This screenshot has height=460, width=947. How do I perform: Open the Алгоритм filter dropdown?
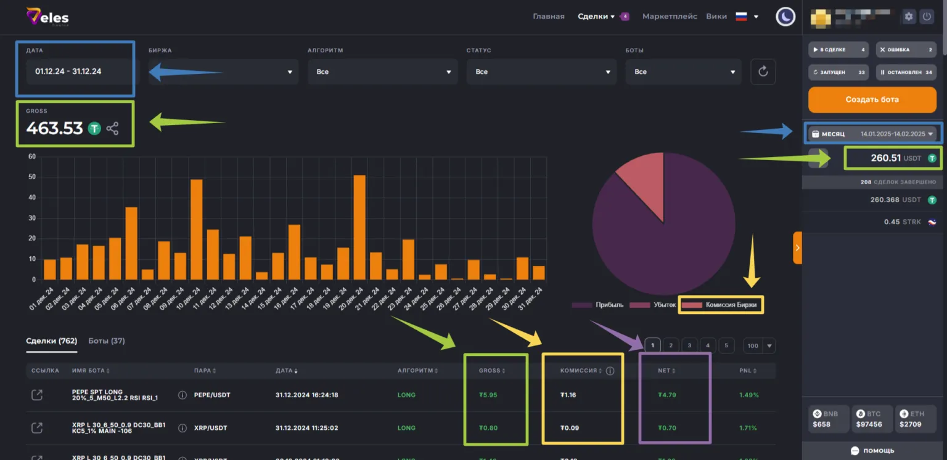pyautogui.click(x=382, y=71)
